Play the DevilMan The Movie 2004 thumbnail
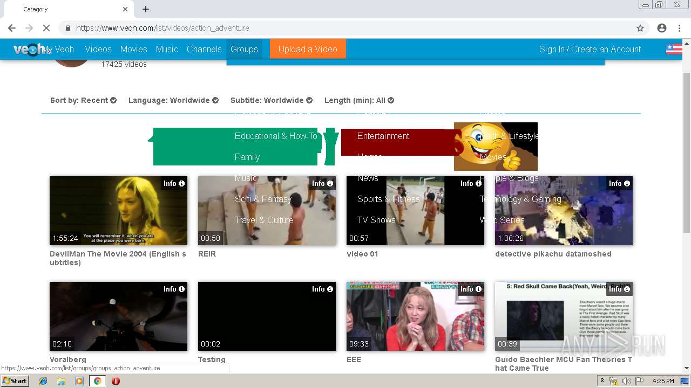The image size is (691, 388). [118, 211]
